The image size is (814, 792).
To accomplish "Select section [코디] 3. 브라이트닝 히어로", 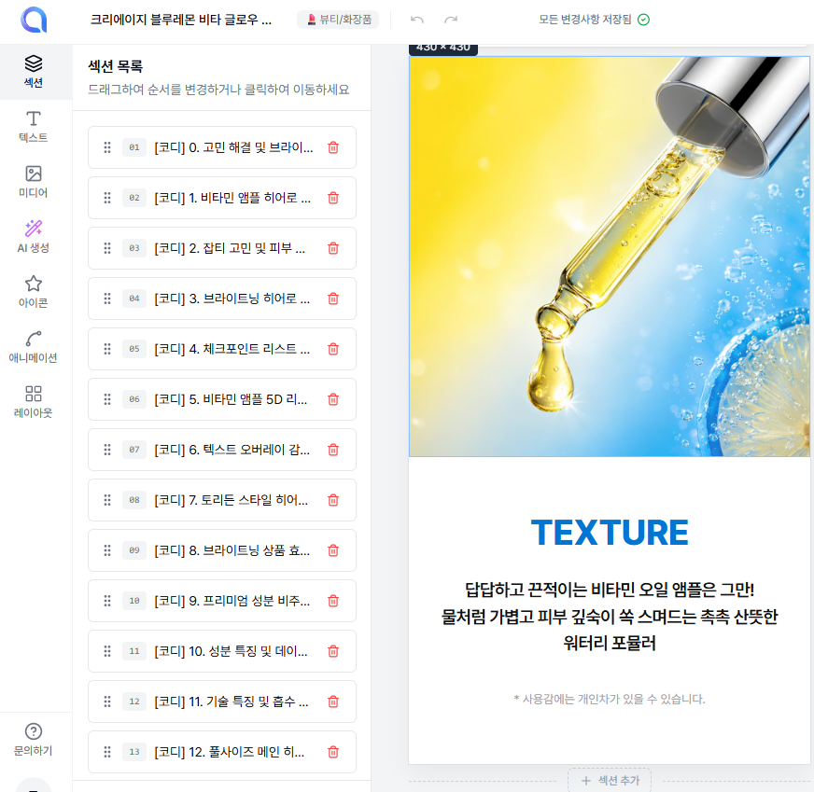I will pyautogui.click(x=222, y=299).
